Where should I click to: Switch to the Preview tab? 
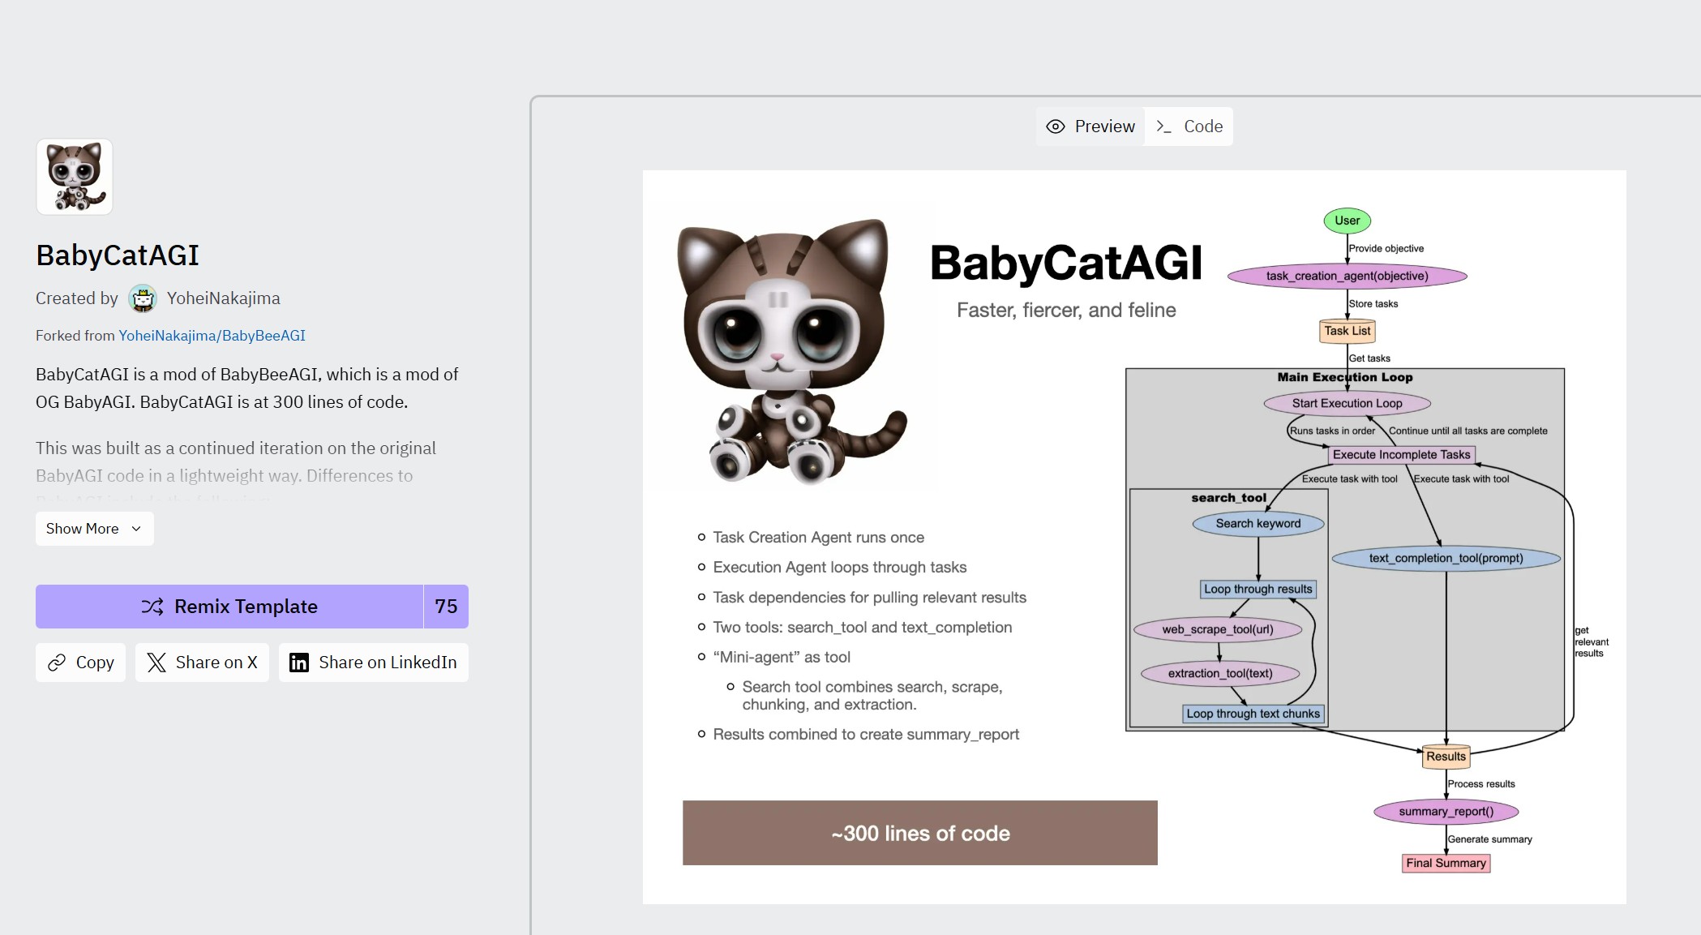tap(1090, 127)
